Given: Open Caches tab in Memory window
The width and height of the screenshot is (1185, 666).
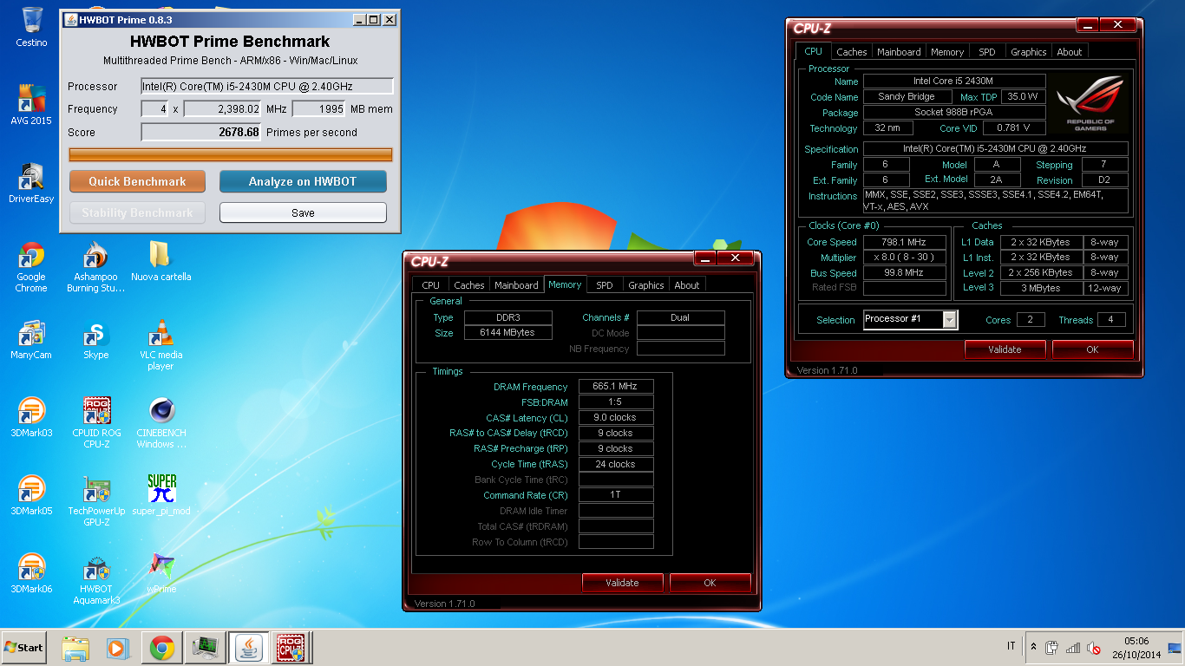Looking at the screenshot, I should [468, 285].
